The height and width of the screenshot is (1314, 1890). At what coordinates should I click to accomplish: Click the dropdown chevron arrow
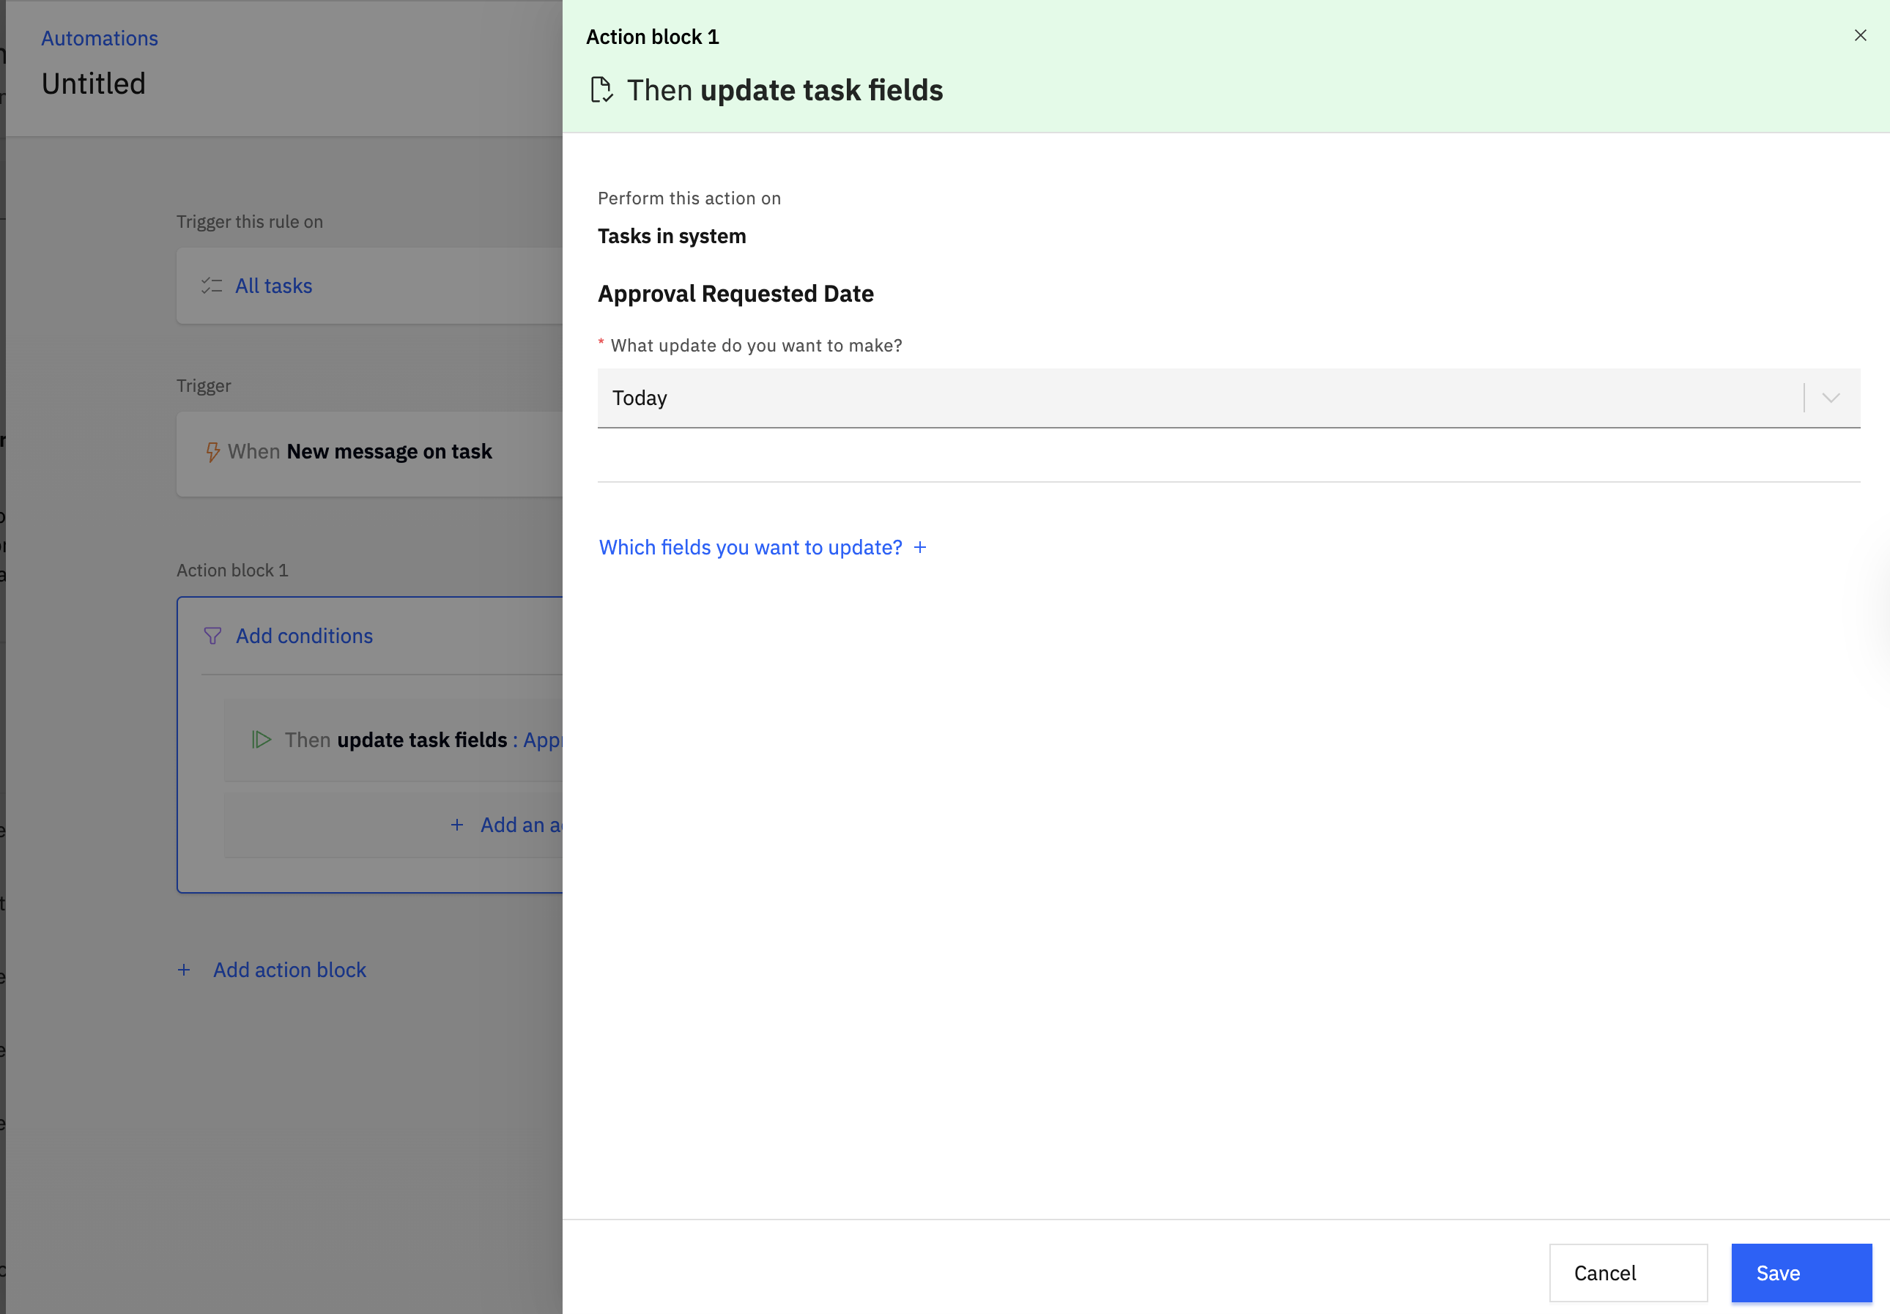click(1830, 398)
